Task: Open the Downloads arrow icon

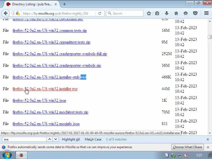Action: coord(167,13)
